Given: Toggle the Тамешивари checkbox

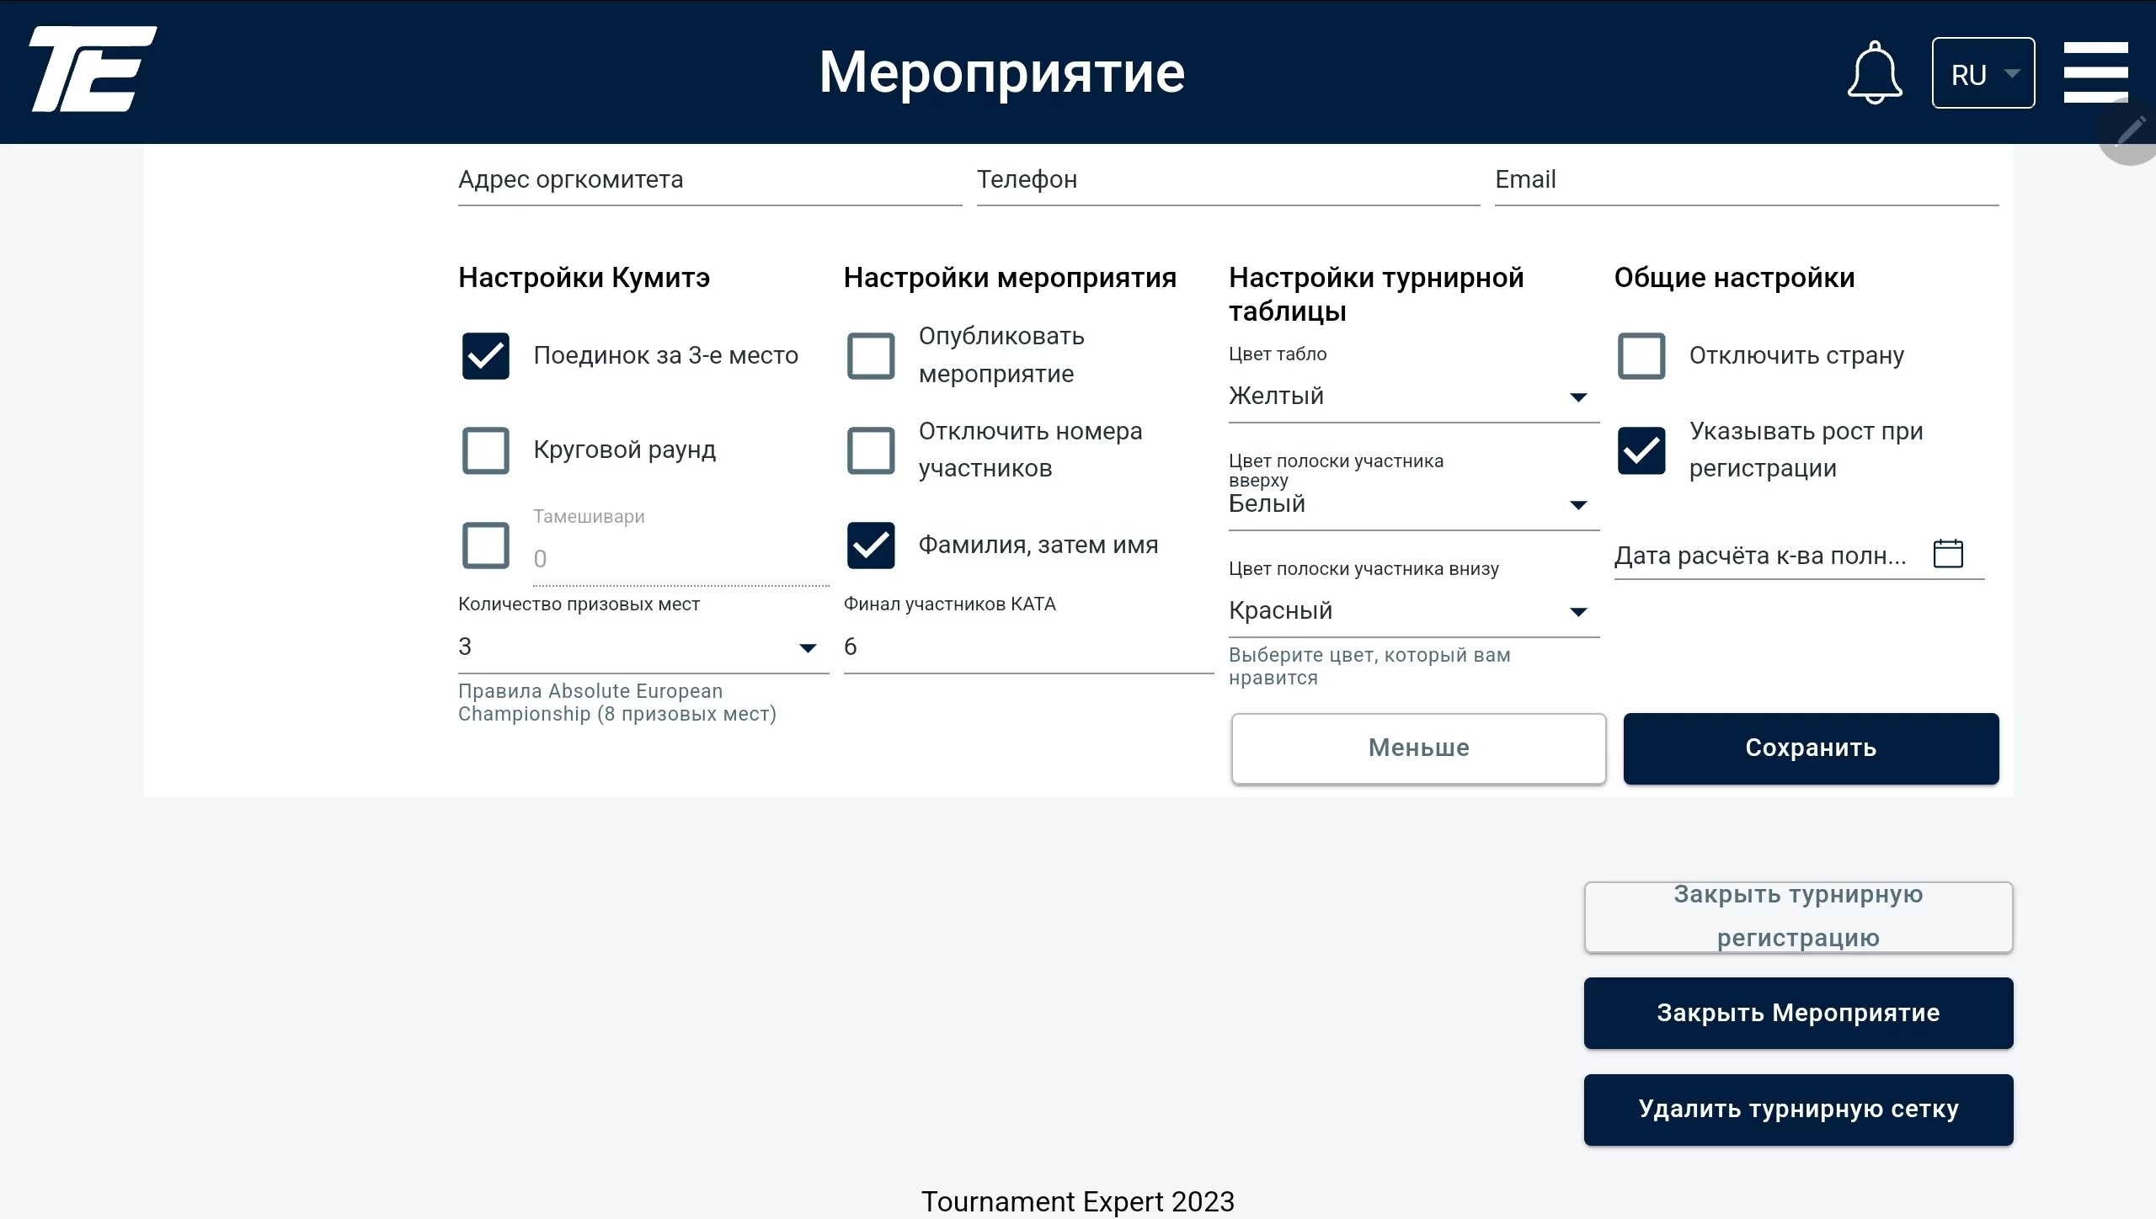Looking at the screenshot, I should click(486, 546).
